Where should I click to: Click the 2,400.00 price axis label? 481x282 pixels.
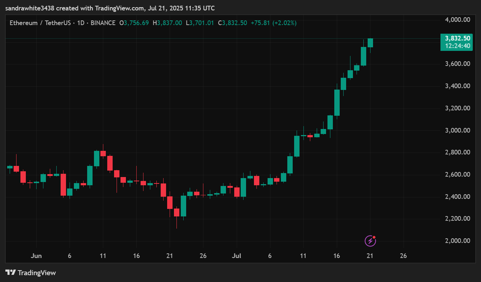point(457,197)
